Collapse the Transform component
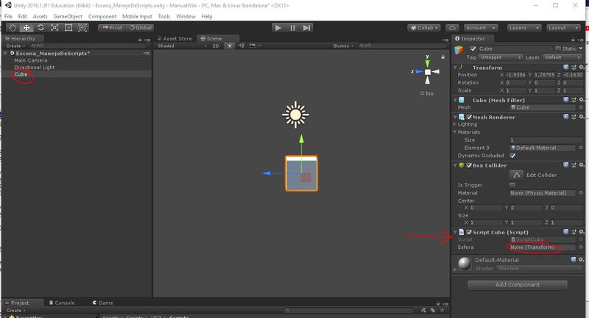589x318 pixels. tap(455, 68)
